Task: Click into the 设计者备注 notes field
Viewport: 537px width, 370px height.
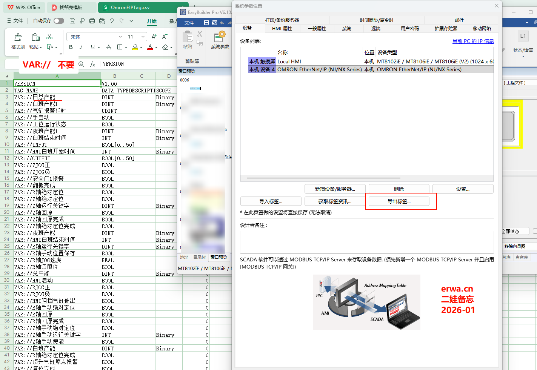Action: (x=367, y=242)
